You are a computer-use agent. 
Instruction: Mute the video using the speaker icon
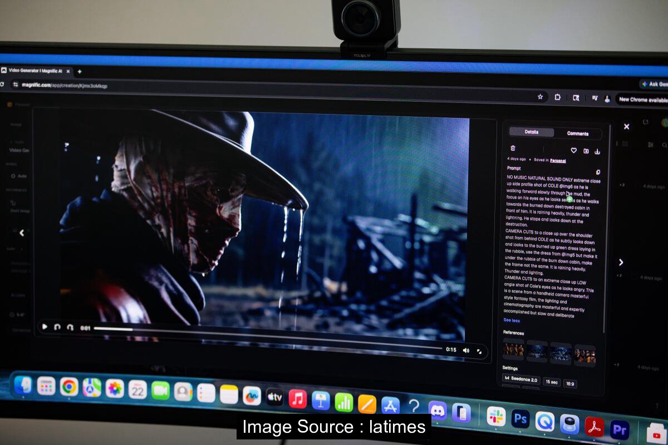click(x=466, y=350)
